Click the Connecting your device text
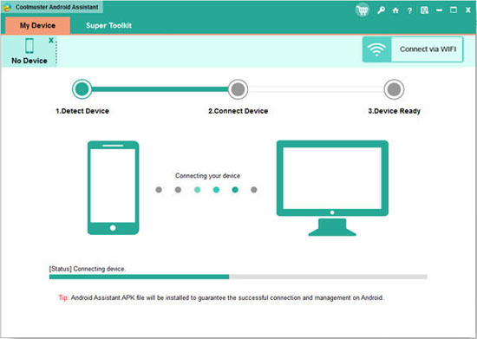This screenshot has width=477, height=339. point(207,176)
